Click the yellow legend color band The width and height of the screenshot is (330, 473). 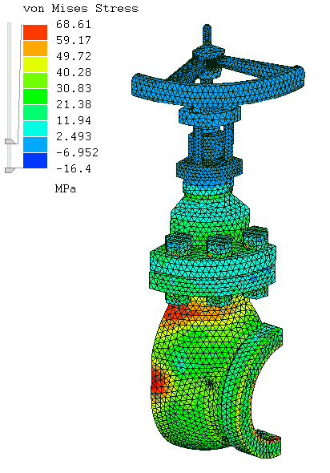click(x=35, y=64)
